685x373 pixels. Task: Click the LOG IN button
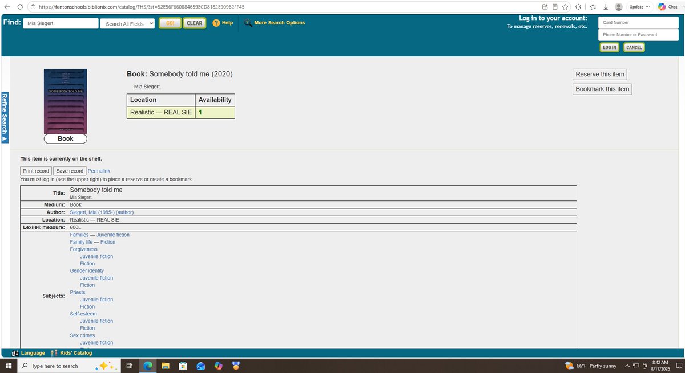[x=610, y=47]
